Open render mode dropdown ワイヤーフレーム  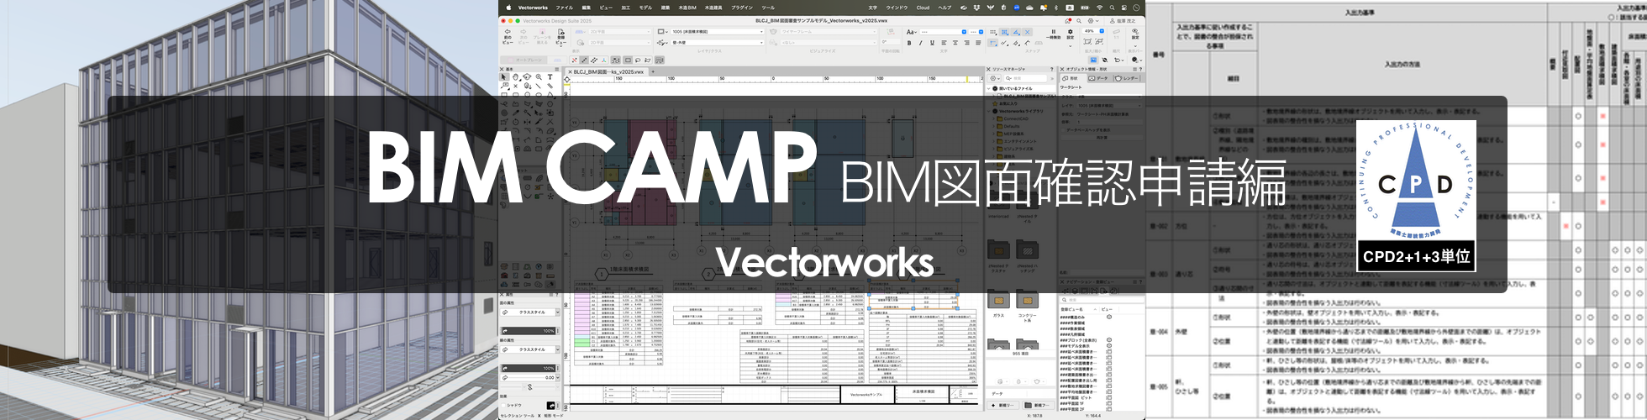coord(829,32)
